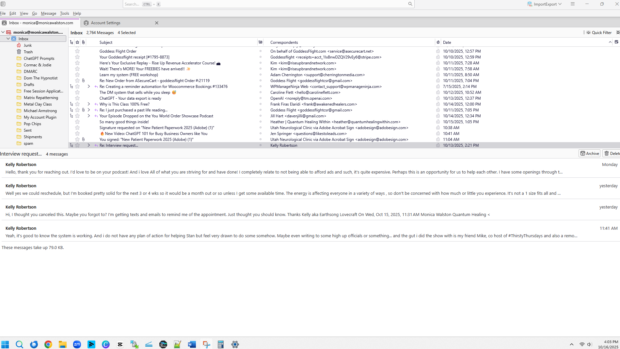The image size is (620, 349).
Task: Expand the 'Re: Interview request' thread
Action: click(89, 145)
